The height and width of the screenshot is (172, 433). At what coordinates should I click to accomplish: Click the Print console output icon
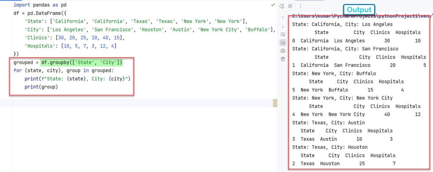[x=282, y=50]
